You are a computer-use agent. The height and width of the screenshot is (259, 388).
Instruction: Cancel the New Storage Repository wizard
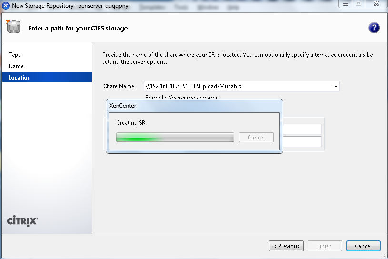(x=363, y=246)
